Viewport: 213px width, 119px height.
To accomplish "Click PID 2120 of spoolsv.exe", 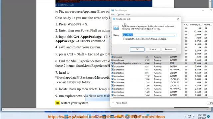I will point(147,60).
